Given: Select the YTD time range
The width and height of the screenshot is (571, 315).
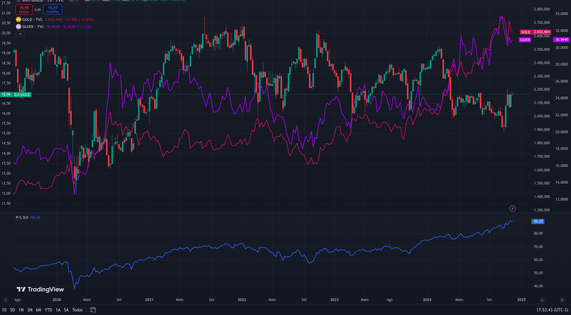Looking at the screenshot, I should coord(48,310).
